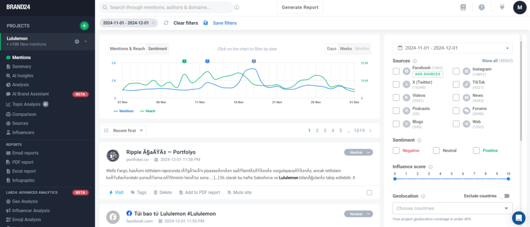Switch to the Mentions & Reach tab
The height and width of the screenshot is (227, 530).
point(127,49)
